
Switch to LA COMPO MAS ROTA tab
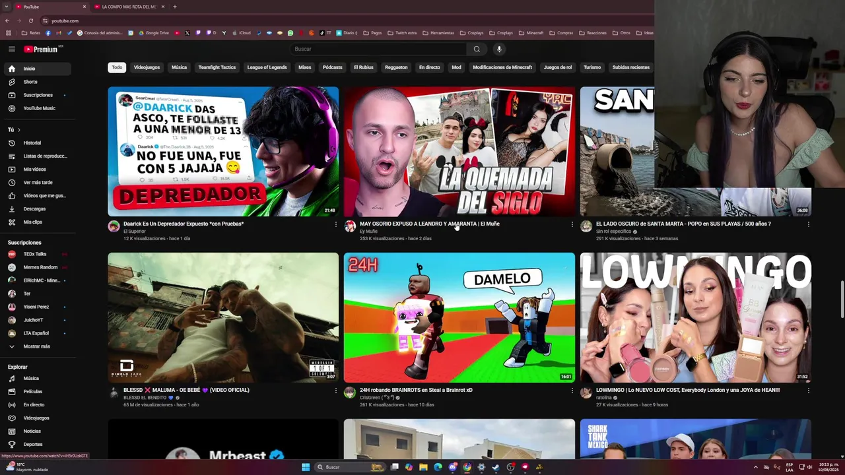[129, 7]
